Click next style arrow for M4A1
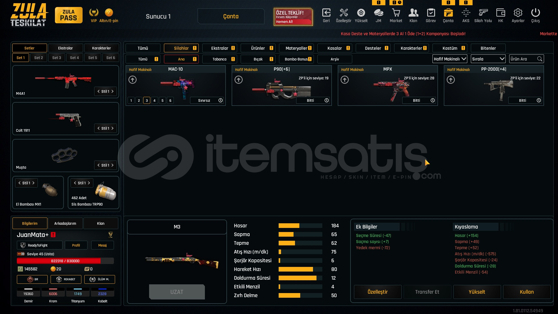Viewport: 558px width, 314px height. (x=112, y=91)
